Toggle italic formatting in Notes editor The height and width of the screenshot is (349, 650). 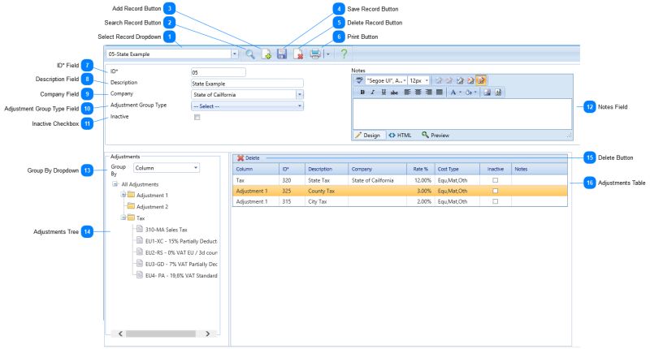point(373,93)
